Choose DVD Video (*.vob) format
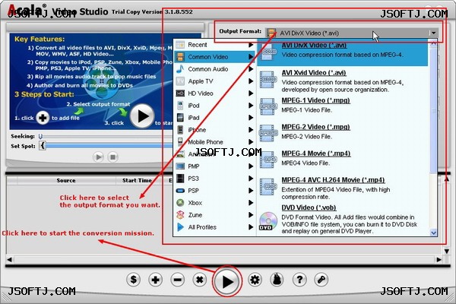 click(343, 220)
